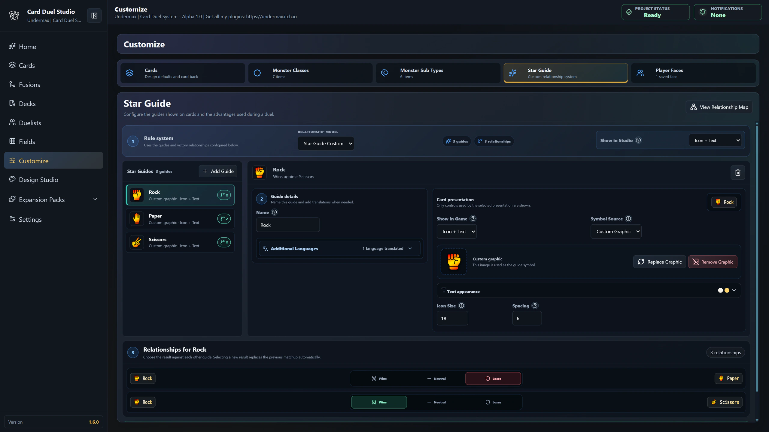The width and height of the screenshot is (769, 432).
Task: Click View Relationship Map
Action: coord(719,107)
